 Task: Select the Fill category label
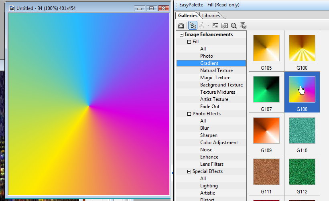point(195,42)
